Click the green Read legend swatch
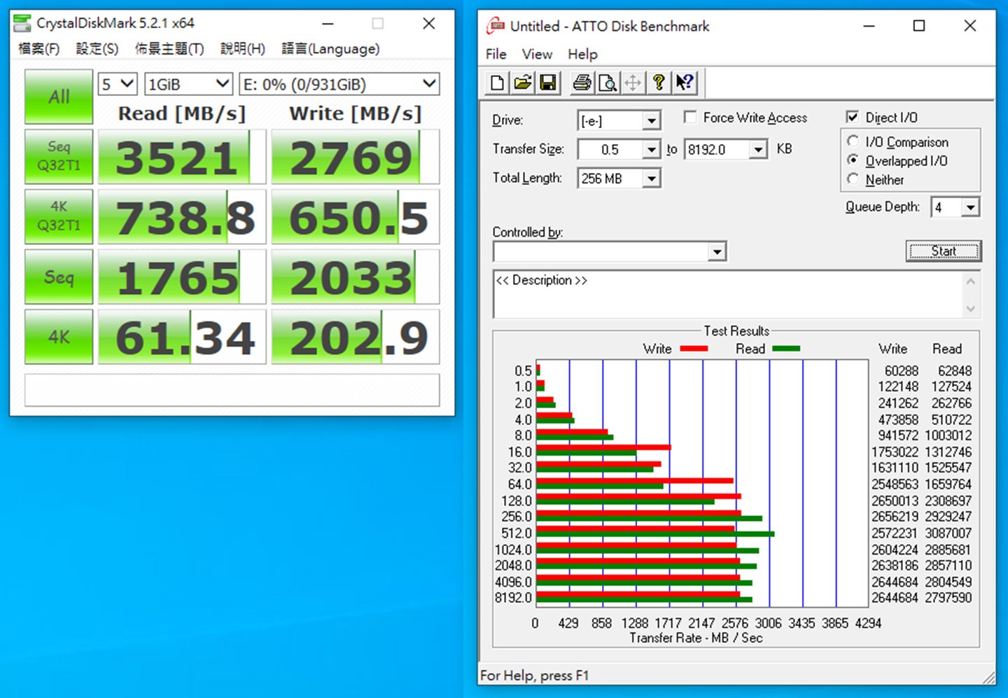The height and width of the screenshot is (698, 1008). (786, 349)
